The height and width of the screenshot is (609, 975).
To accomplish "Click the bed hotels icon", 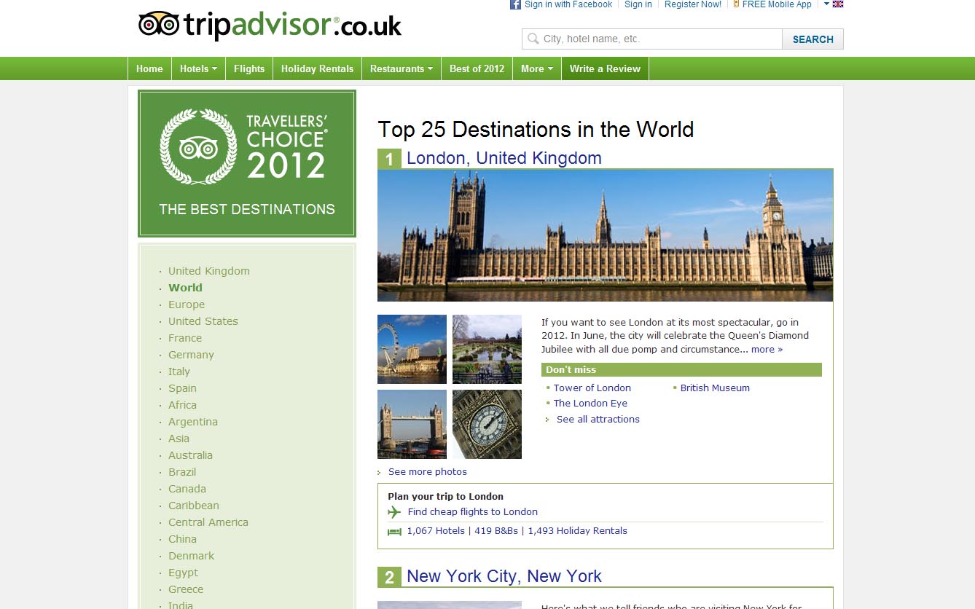I will pyautogui.click(x=394, y=532).
